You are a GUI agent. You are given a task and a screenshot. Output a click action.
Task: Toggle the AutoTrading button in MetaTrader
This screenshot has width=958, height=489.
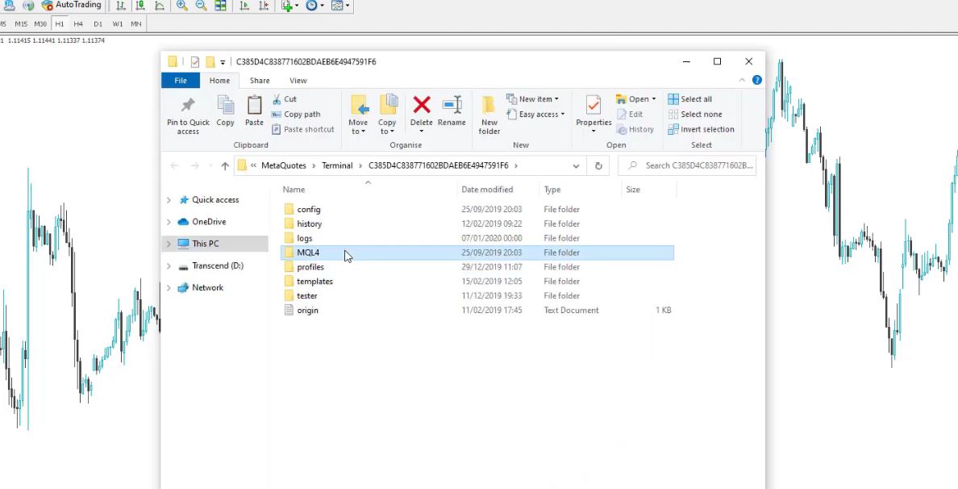[71, 6]
